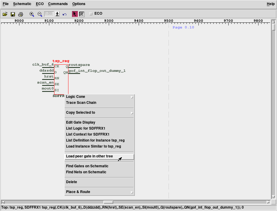This screenshot has height=211, width=277.
Task: Click the printer icon
Action: (21, 14)
